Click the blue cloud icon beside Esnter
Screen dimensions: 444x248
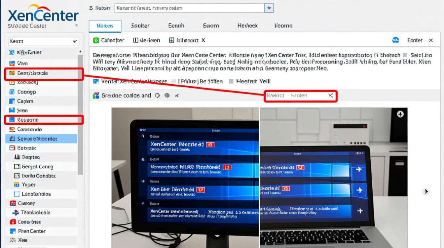[x=395, y=40]
